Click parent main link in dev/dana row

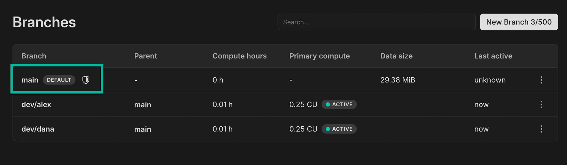(x=143, y=129)
